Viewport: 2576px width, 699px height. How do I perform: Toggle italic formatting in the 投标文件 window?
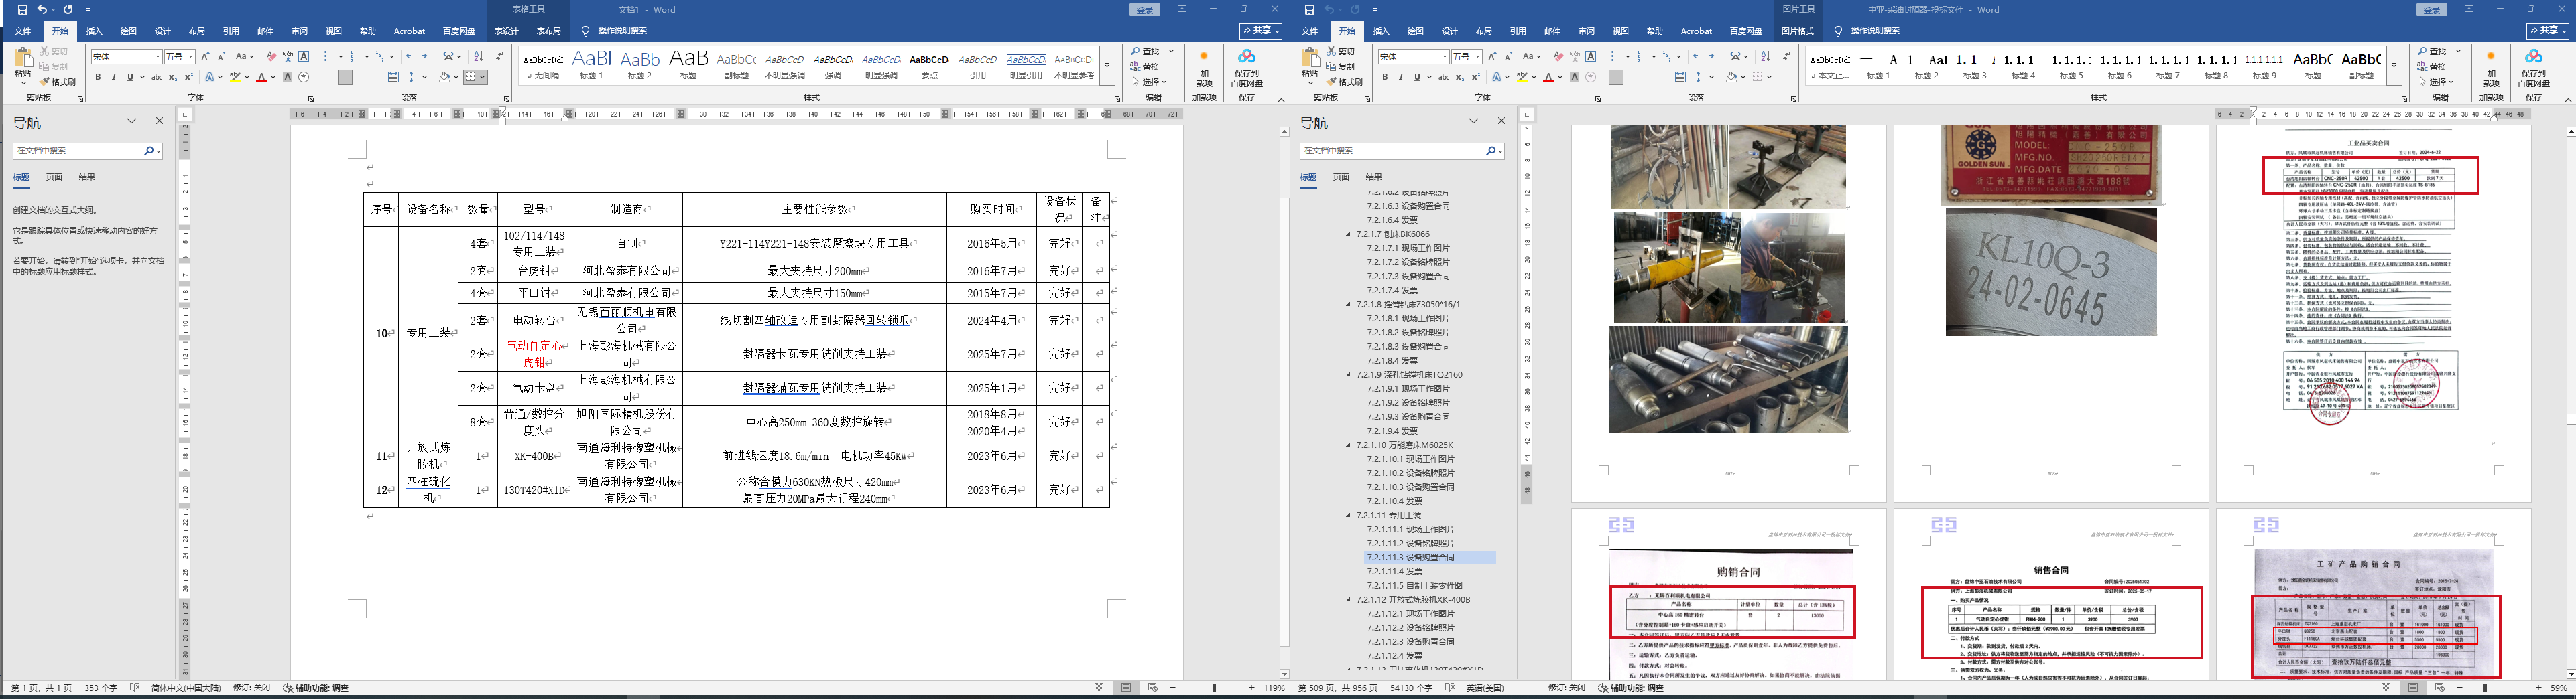(x=1401, y=77)
